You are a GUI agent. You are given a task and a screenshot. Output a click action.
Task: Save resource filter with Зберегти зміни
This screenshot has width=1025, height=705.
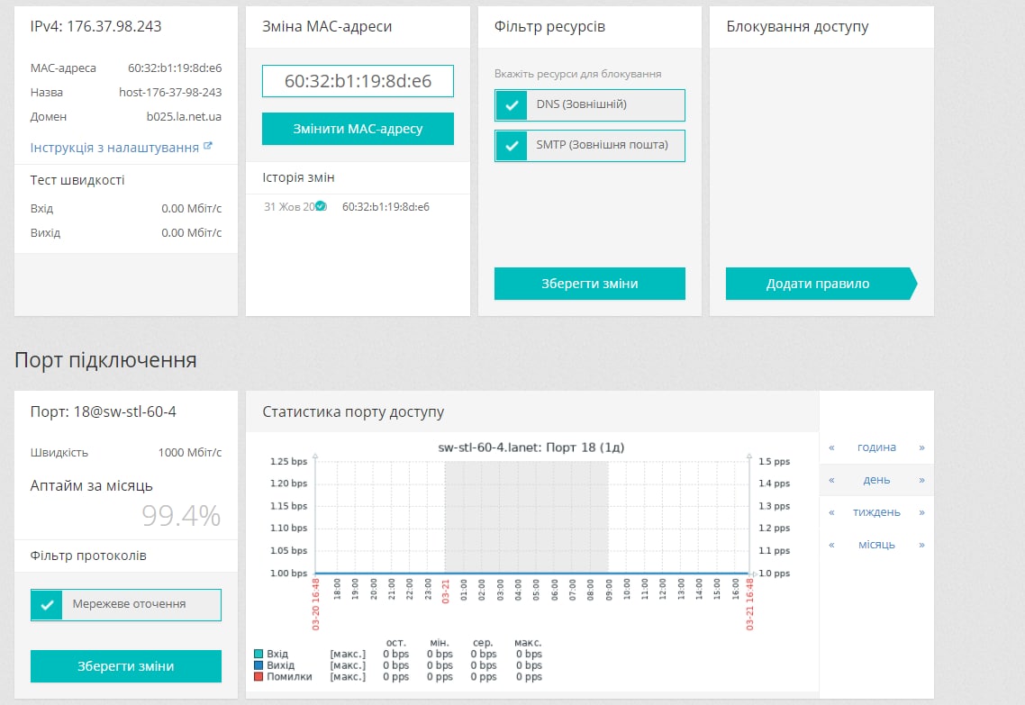(589, 284)
